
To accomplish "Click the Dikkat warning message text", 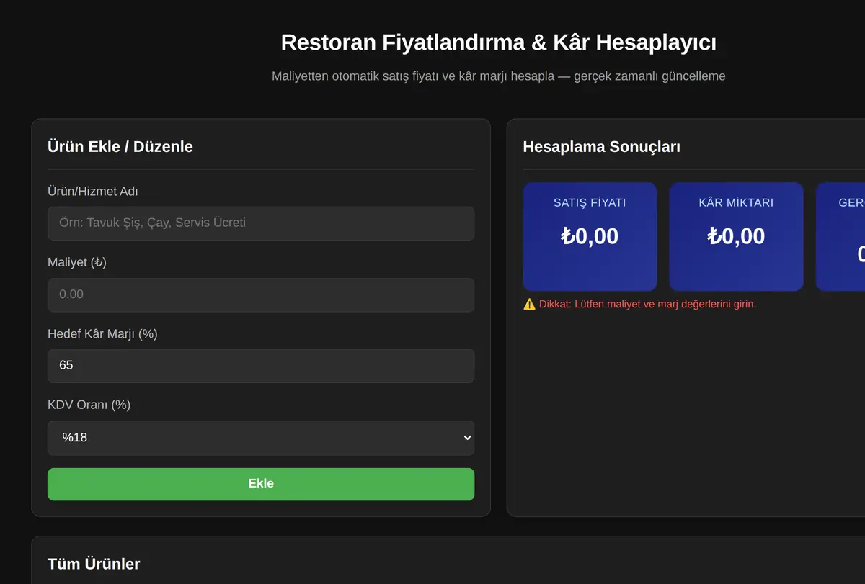I will 647,304.
